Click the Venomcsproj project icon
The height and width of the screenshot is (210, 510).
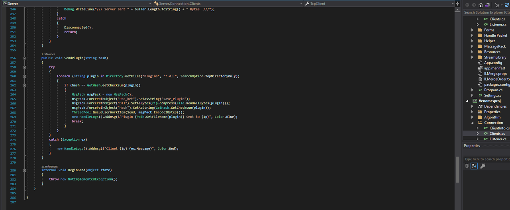click(475, 101)
